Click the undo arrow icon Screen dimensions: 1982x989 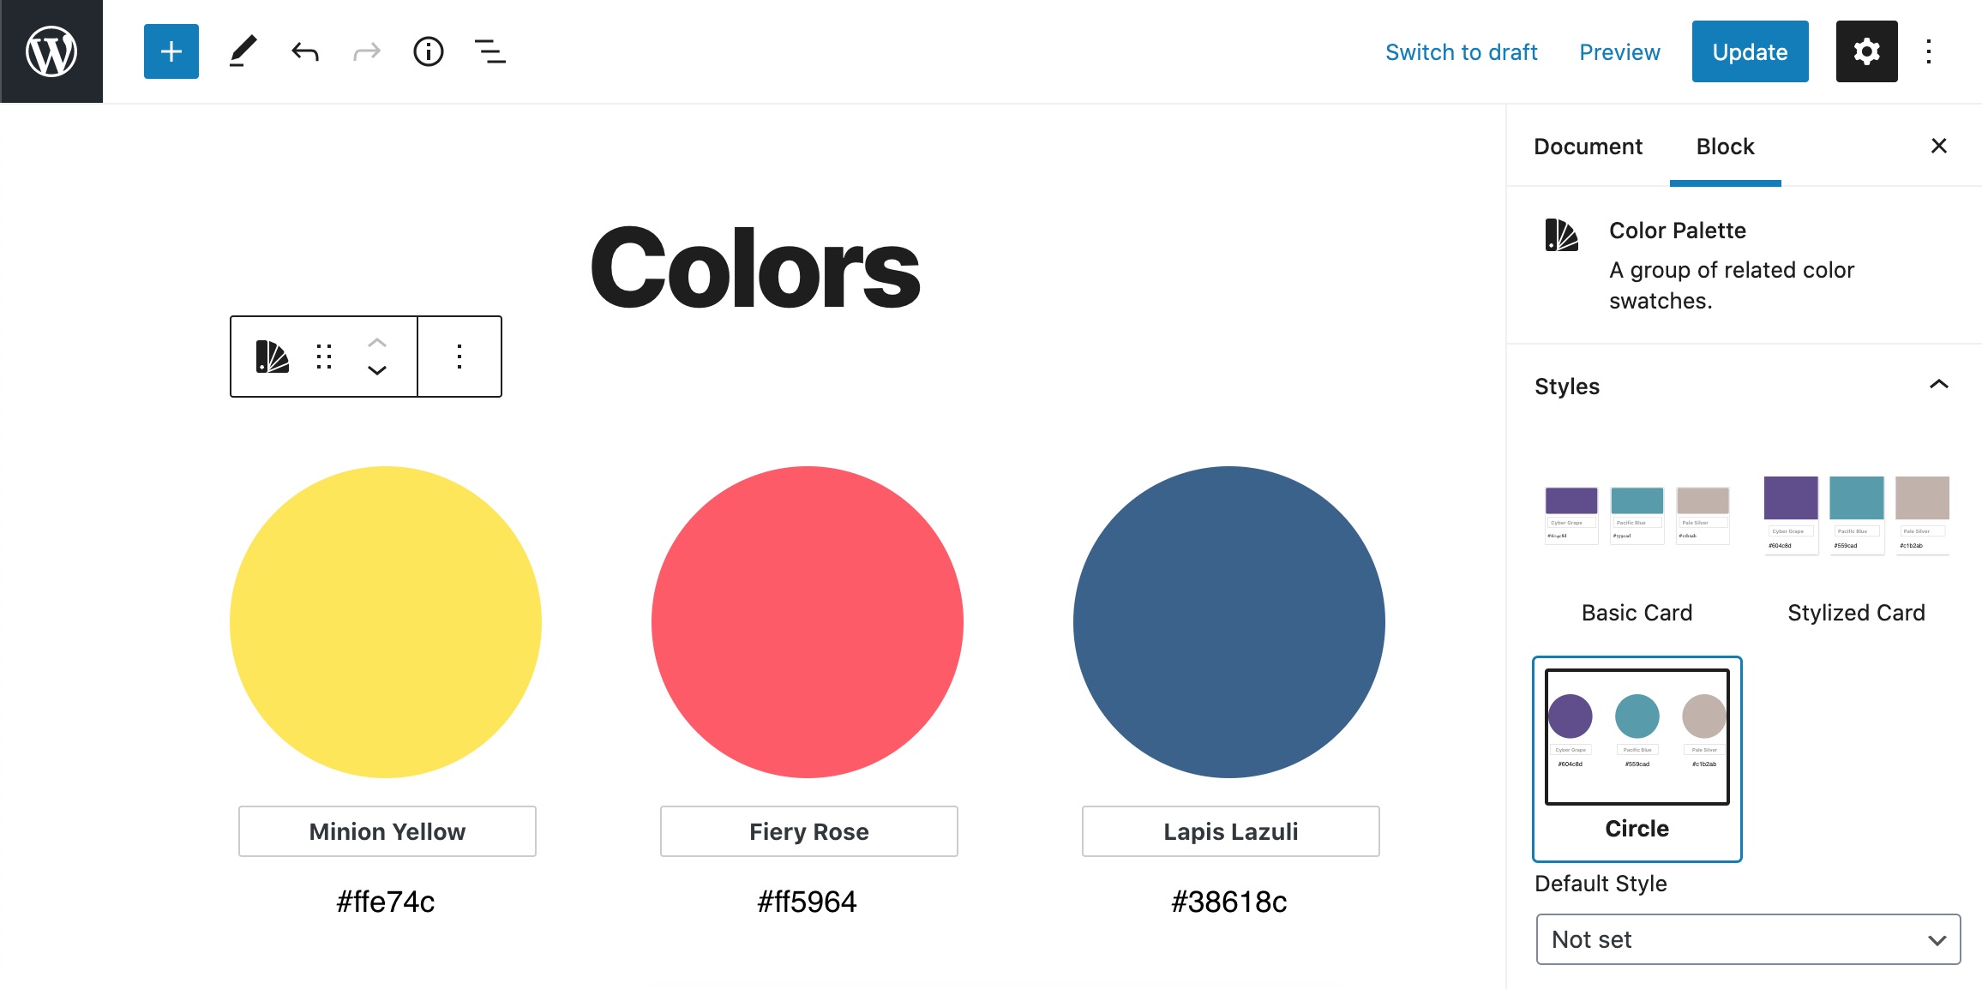pos(303,51)
